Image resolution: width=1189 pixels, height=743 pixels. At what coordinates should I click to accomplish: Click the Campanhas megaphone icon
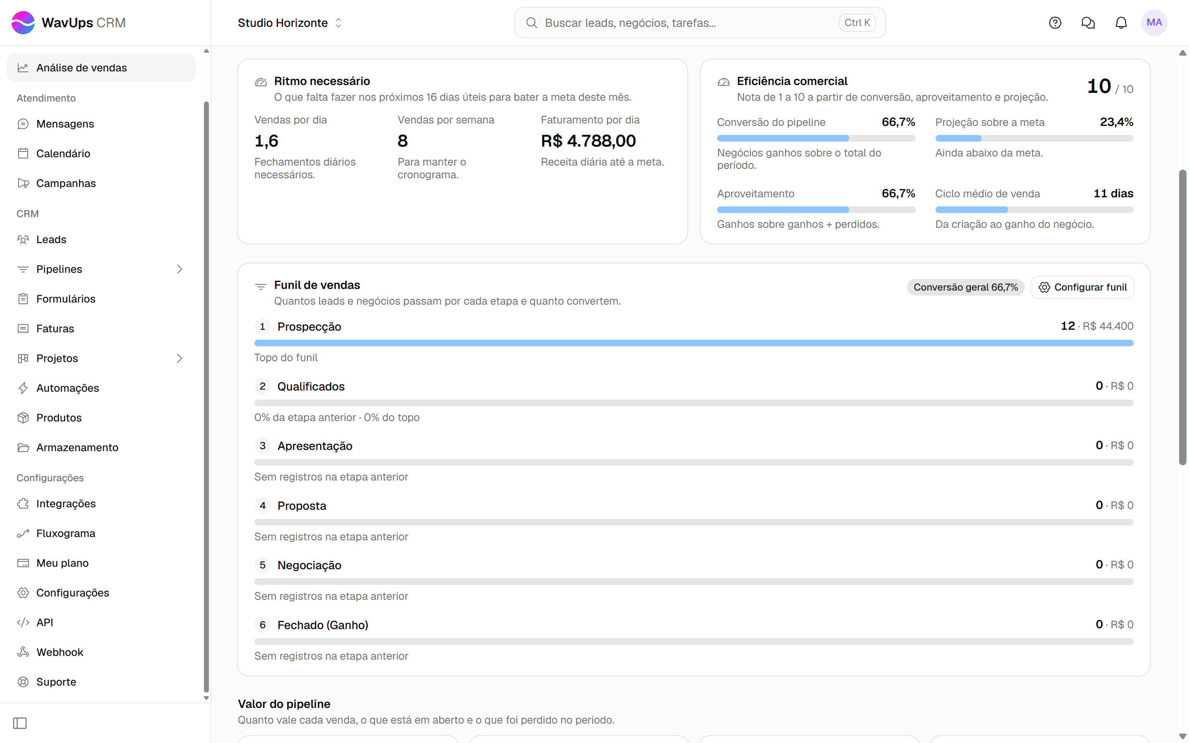click(23, 183)
